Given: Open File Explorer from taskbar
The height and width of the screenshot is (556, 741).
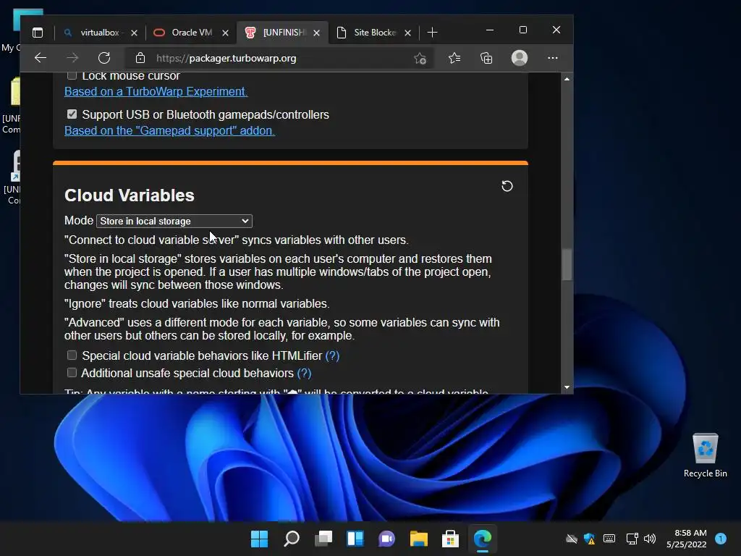Looking at the screenshot, I should click(x=419, y=539).
